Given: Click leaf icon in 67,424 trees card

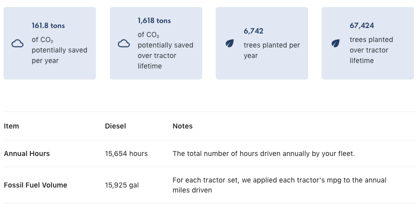Looking at the screenshot, I should pos(336,43).
